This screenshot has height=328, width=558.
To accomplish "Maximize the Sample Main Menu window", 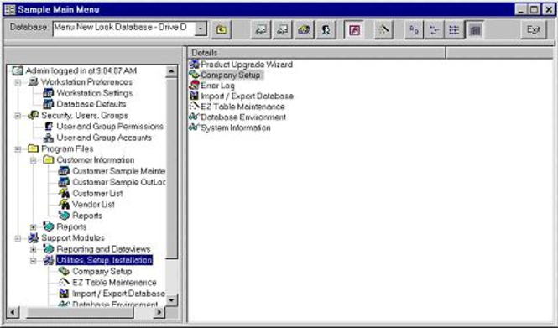I will (534, 9).
